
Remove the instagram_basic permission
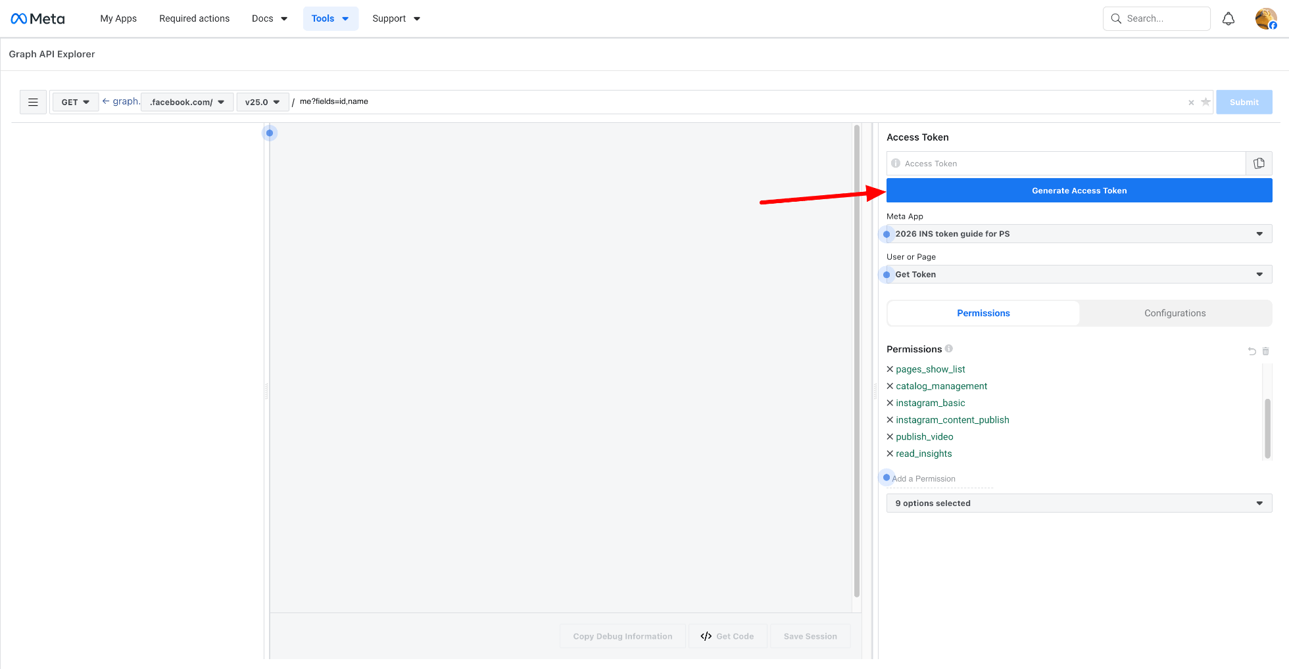click(x=890, y=403)
